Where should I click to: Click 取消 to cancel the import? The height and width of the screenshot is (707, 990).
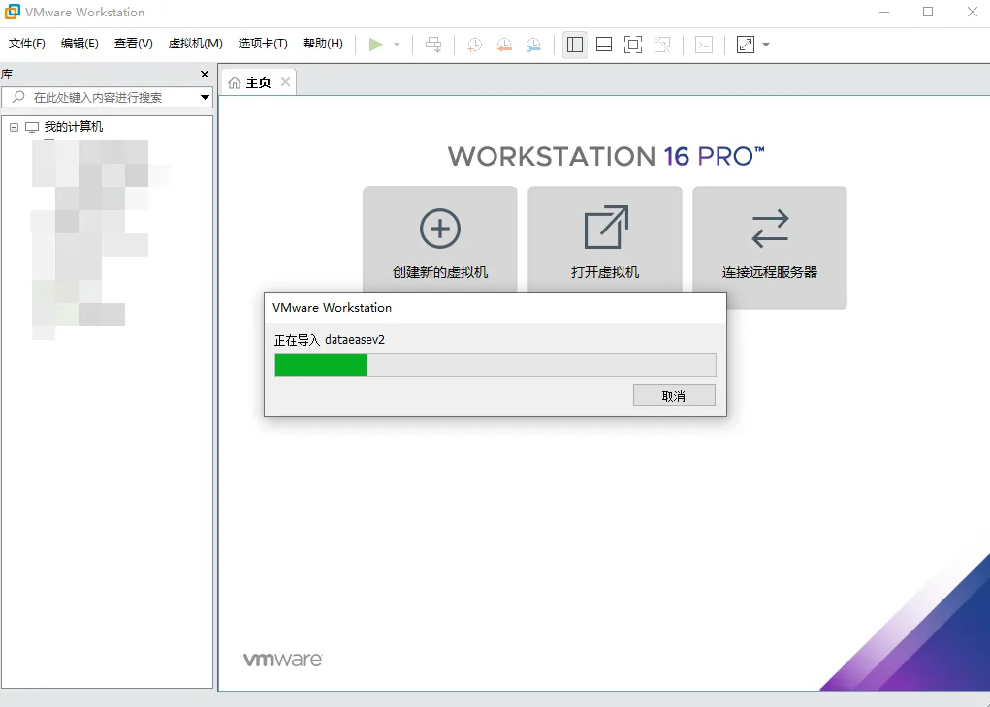[x=674, y=396]
